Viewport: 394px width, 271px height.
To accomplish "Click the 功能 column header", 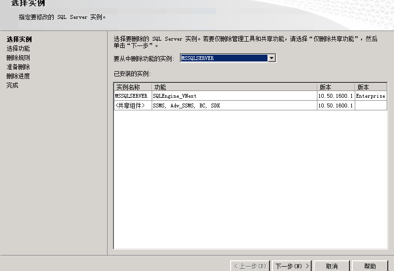I will [235, 87].
